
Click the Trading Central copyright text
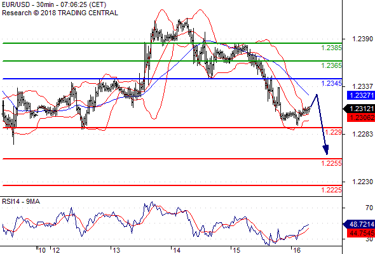(60, 13)
